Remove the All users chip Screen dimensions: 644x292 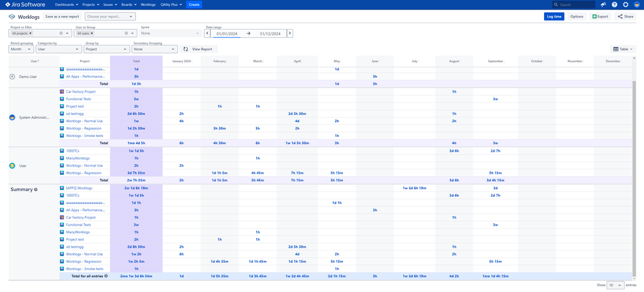coord(92,33)
